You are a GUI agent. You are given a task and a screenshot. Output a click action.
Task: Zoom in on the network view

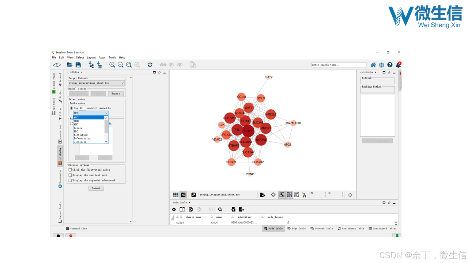point(112,65)
